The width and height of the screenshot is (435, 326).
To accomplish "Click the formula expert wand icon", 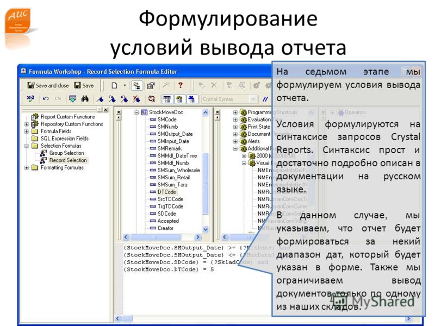I will click(166, 85).
